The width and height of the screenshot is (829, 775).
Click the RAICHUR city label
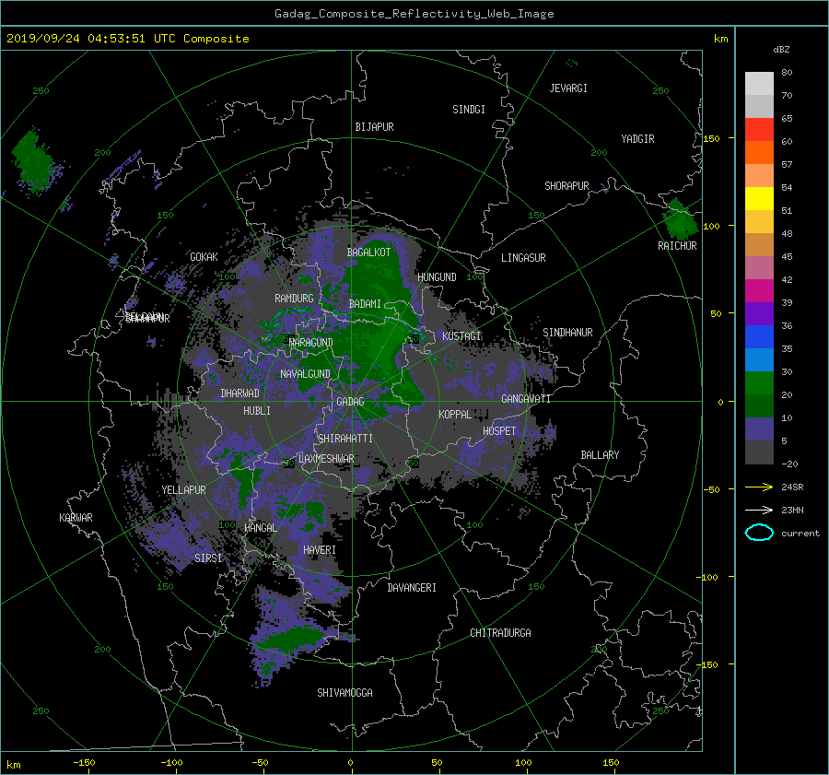[x=677, y=246]
